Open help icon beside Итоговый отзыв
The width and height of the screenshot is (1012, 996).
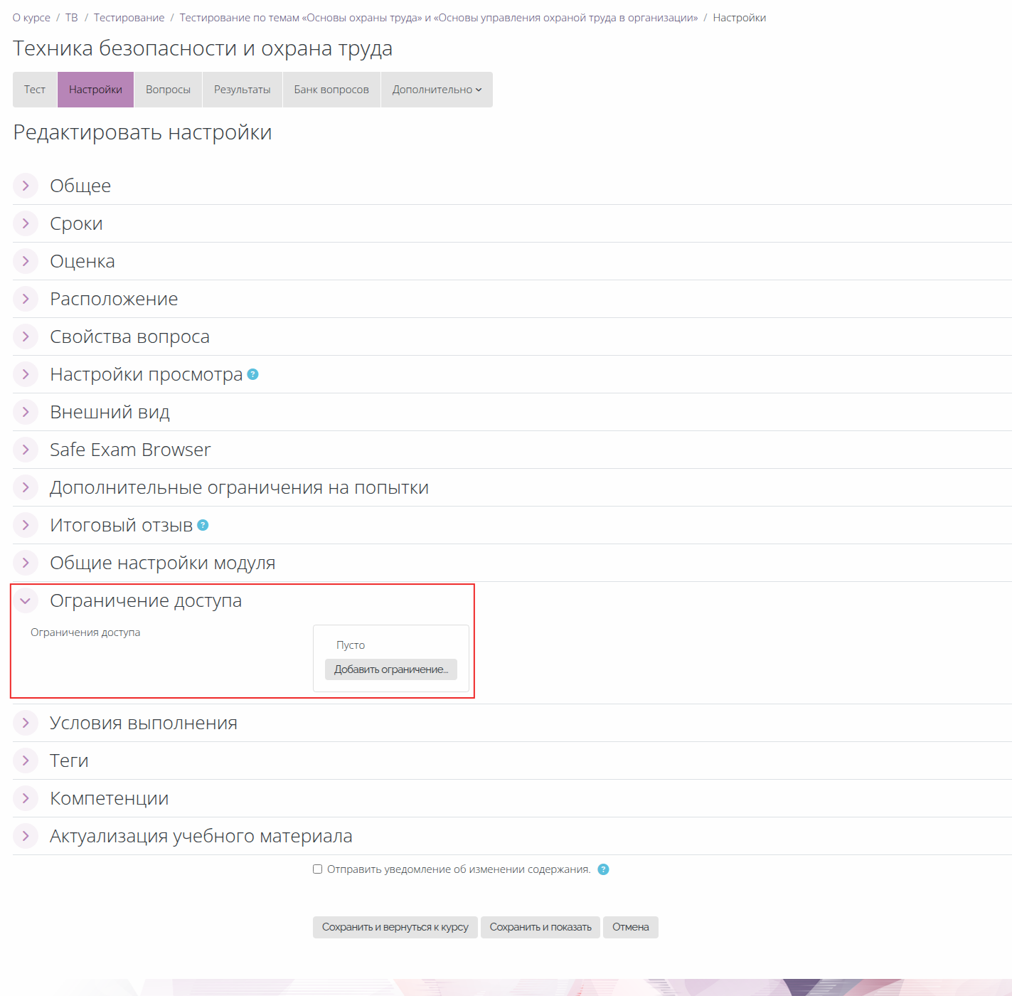click(203, 525)
